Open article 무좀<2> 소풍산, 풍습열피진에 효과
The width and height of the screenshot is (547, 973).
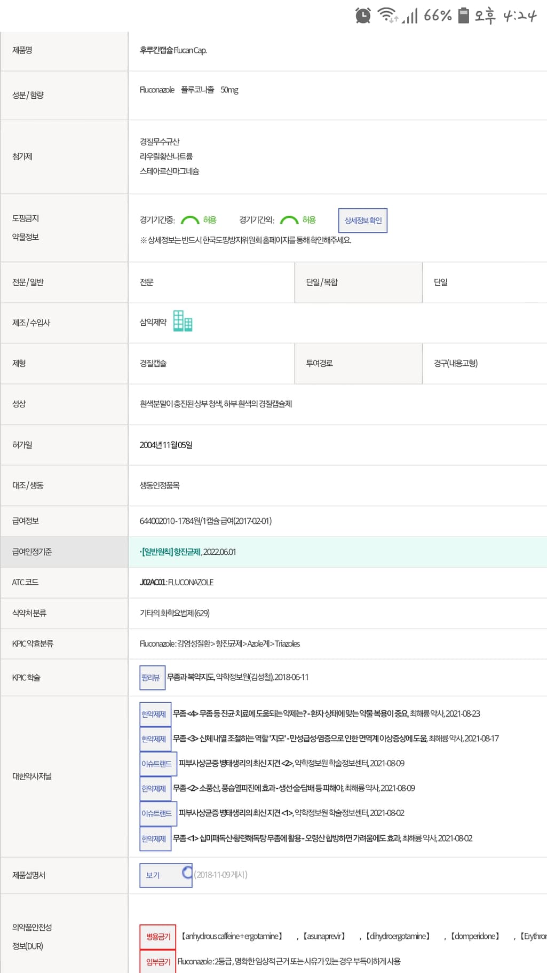click(258, 788)
